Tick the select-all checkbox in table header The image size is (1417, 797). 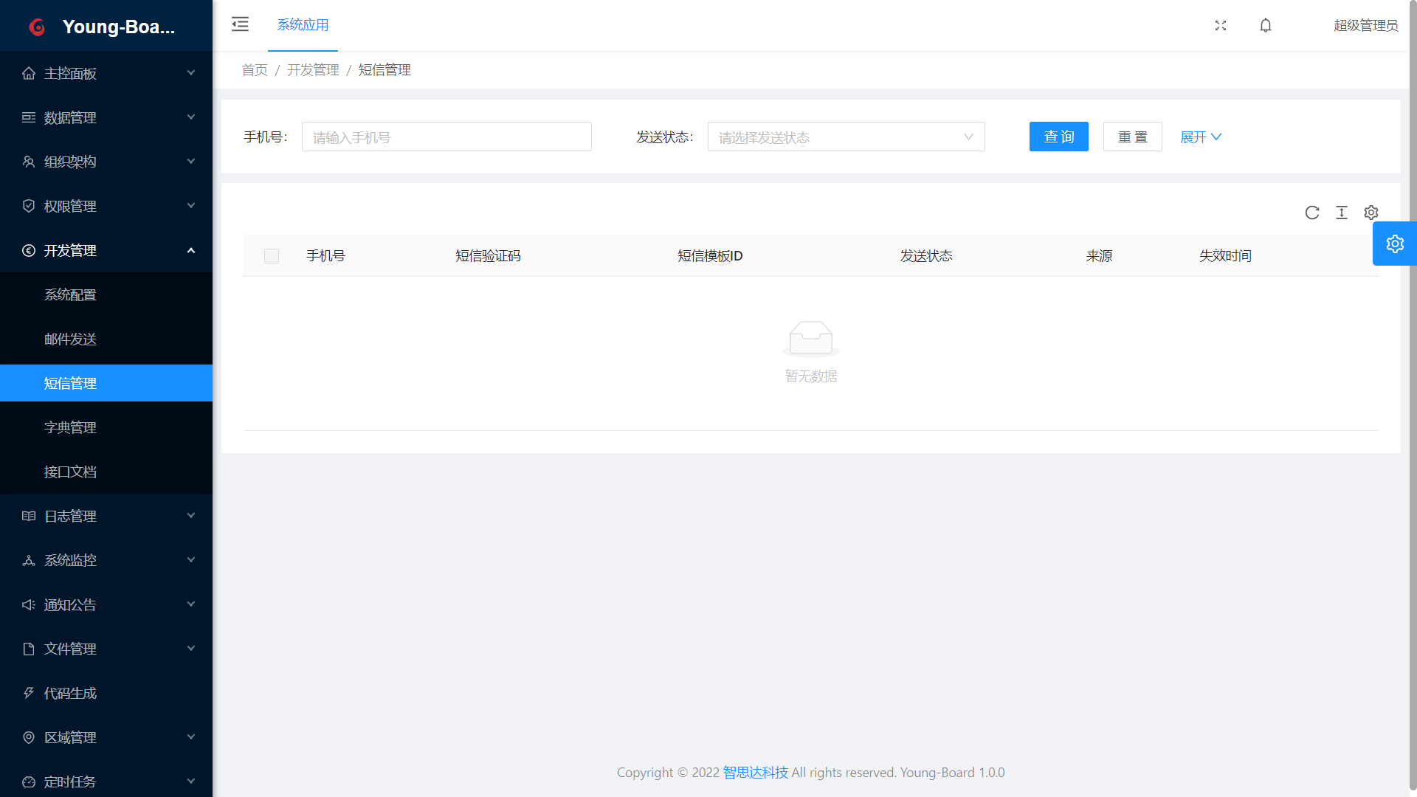pyautogui.click(x=272, y=256)
